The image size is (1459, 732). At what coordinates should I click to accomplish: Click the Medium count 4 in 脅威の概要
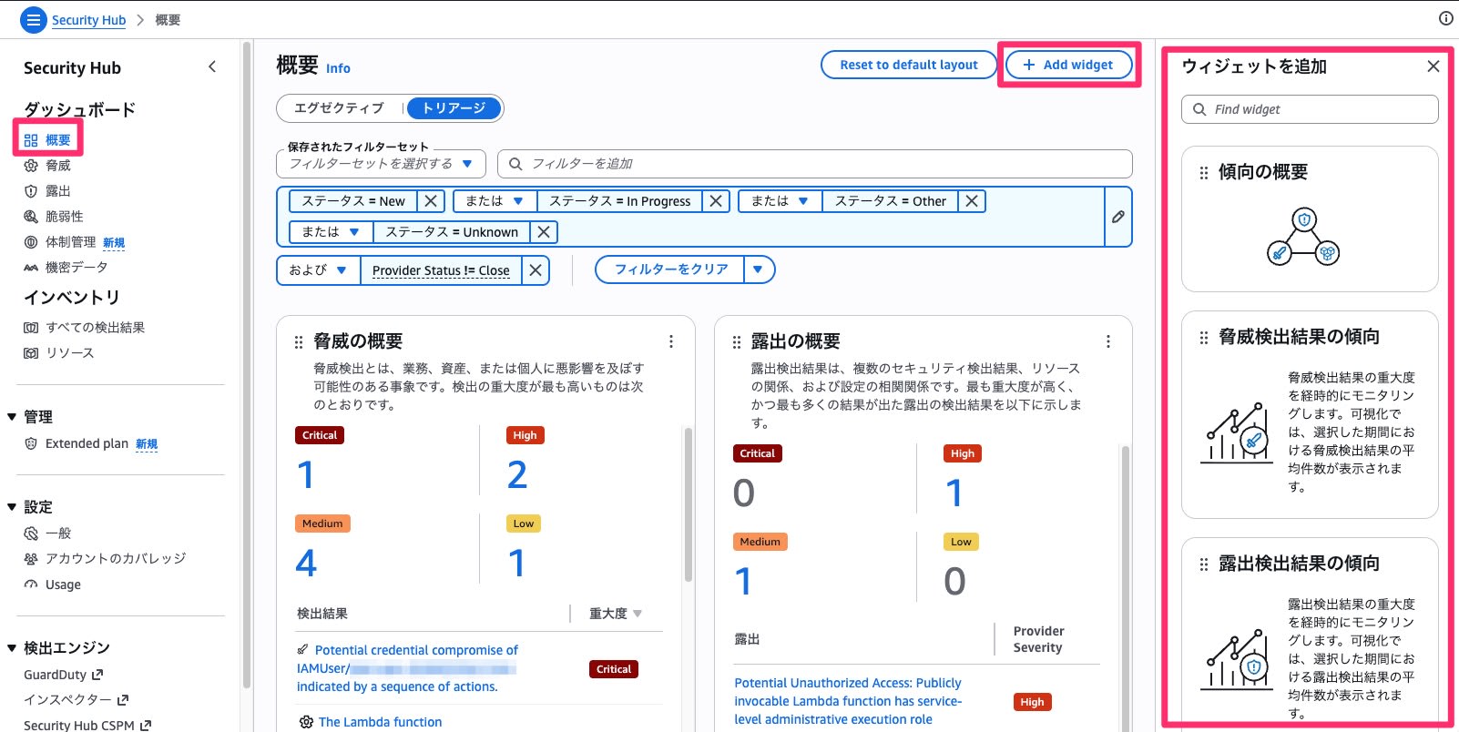pos(306,563)
